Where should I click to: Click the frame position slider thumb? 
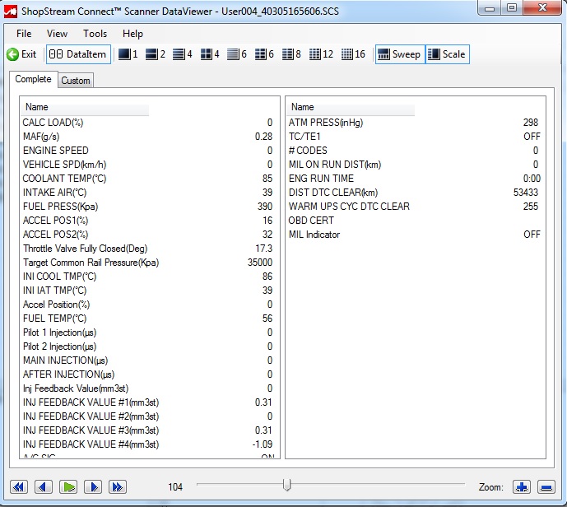click(286, 485)
